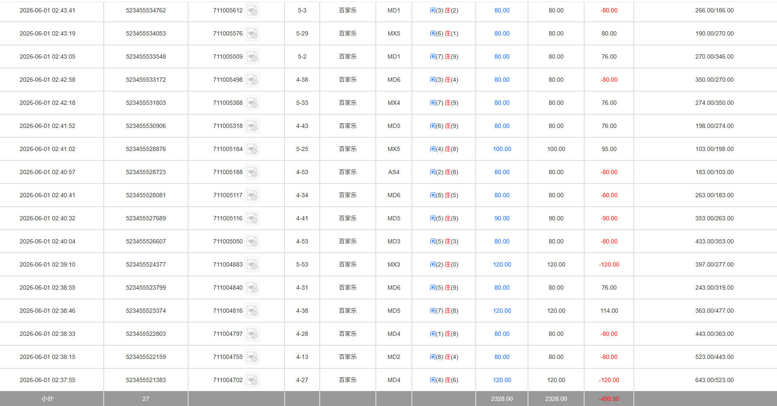Screen dimensions: 777x406
Task: Click timestamp 2026-06-01 02:40:04
Action: (48, 241)
